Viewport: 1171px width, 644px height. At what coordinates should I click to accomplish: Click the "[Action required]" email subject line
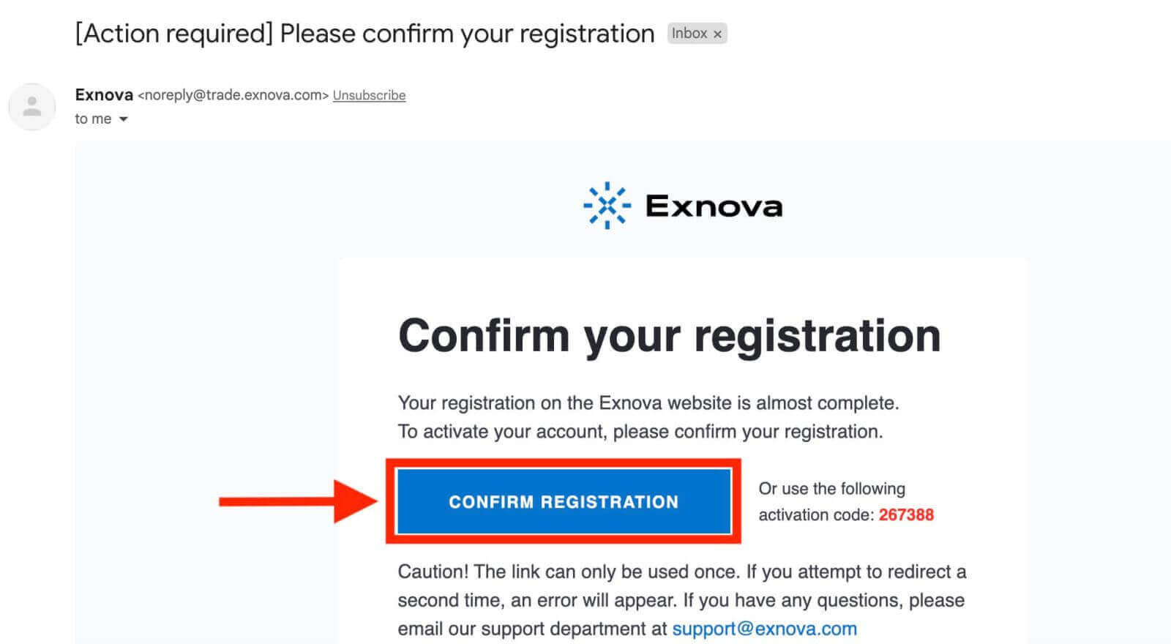(364, 34)
